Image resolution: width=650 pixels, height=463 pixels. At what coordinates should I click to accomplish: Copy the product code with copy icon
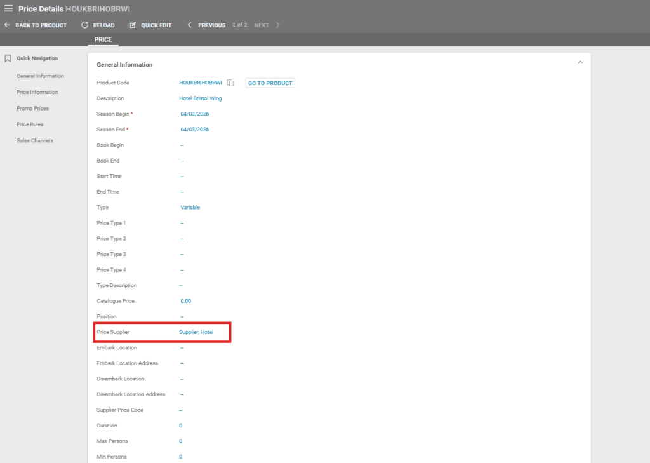(231, 83)
